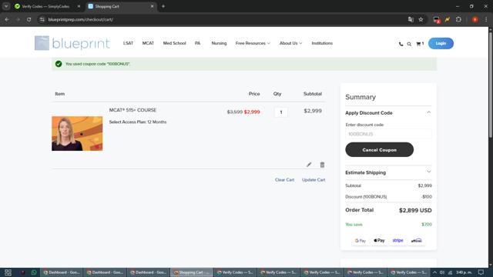This screenshot has height=277, width=493.
Task: Click the Login button
Action: coord(441,43)
